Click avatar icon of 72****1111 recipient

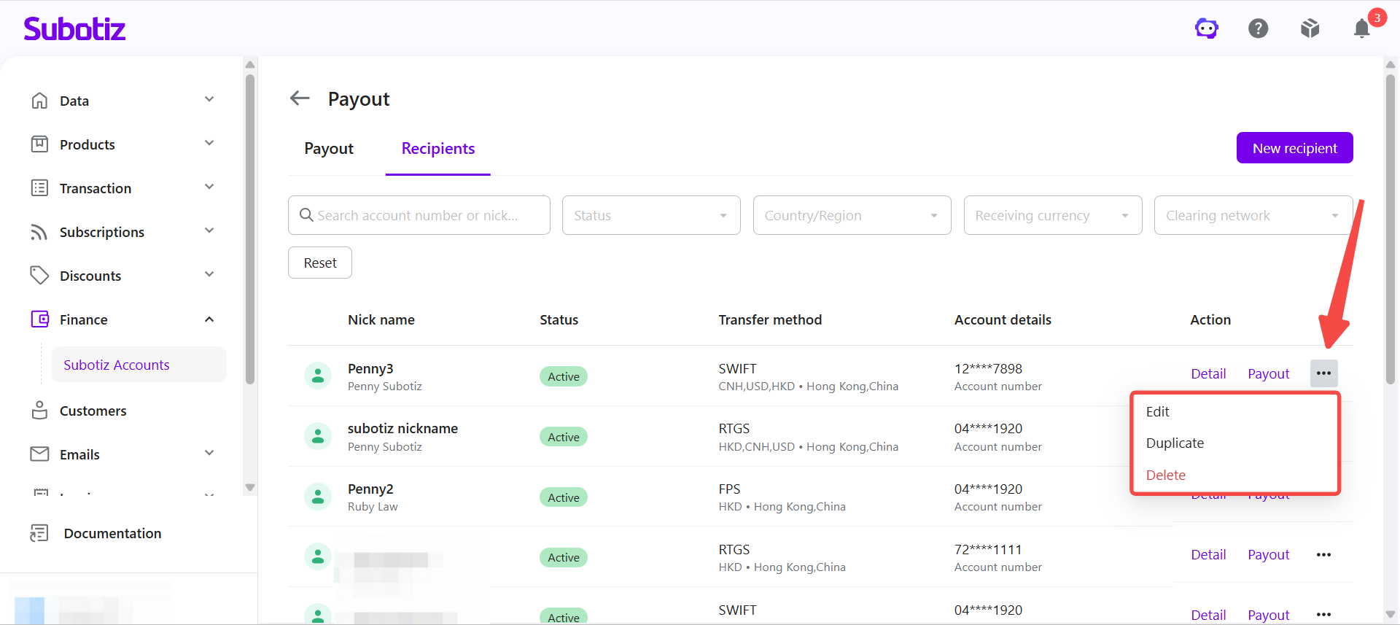pos(317,557)
